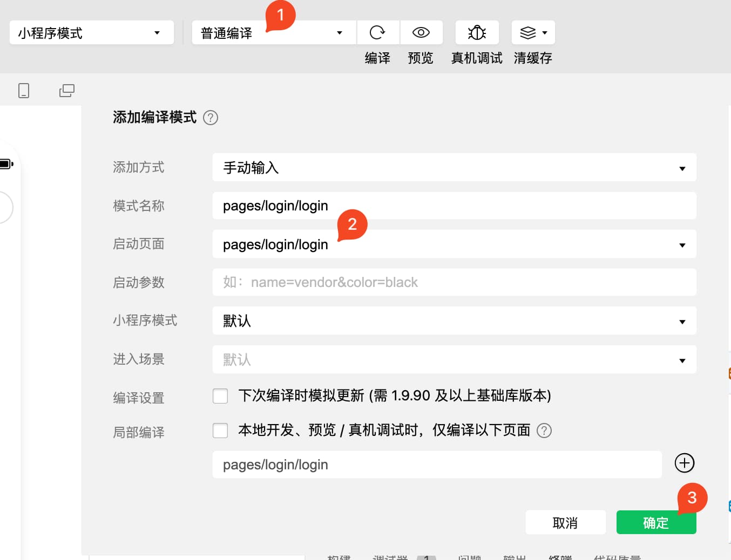This screenshot has height=560, width=731.
Task: Open the 普通编译 compile mode dropdown
Action: tap(274, 33)
